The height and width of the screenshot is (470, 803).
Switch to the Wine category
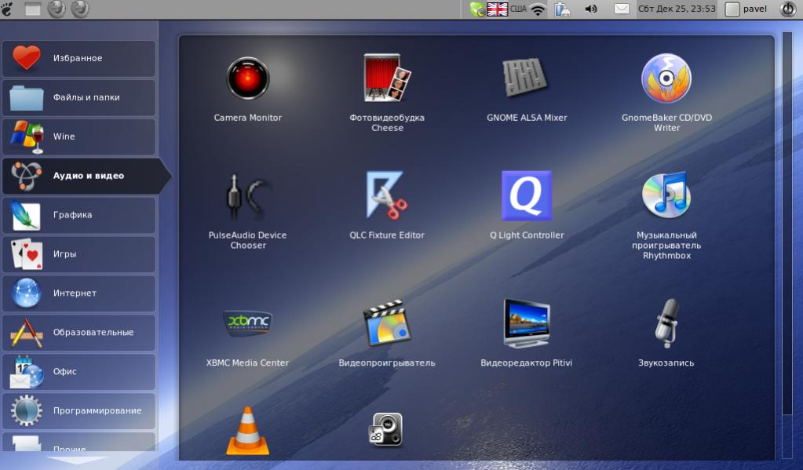[x=78, y=137]
